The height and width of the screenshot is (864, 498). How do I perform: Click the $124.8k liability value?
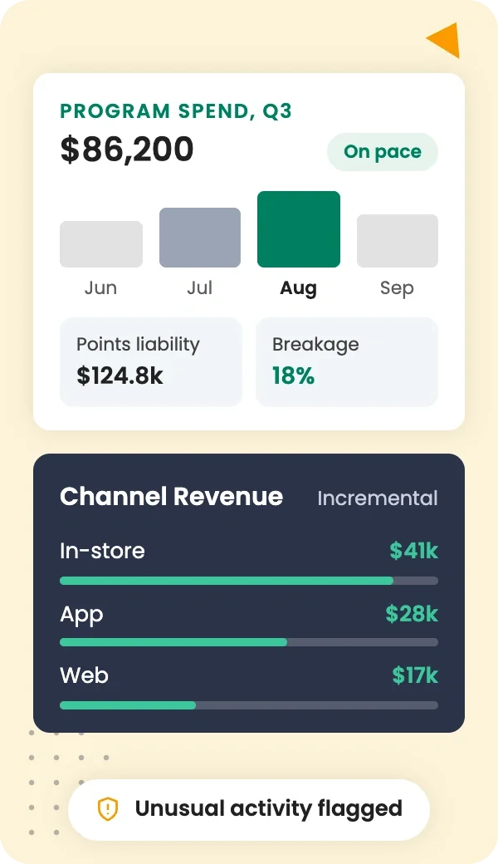(x=120, y=376)
